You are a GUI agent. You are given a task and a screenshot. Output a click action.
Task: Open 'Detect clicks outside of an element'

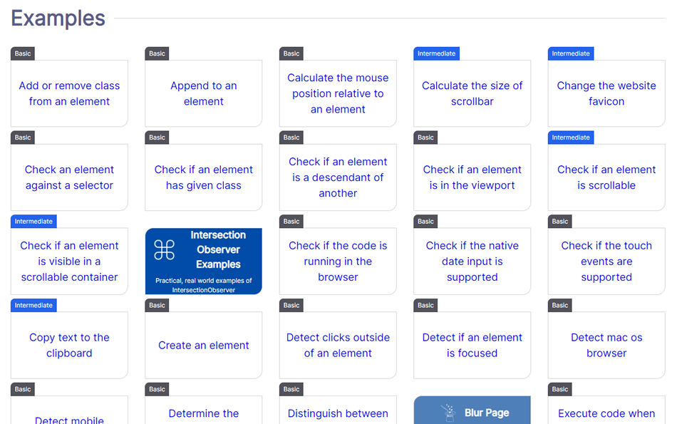[x=338, y=345]
